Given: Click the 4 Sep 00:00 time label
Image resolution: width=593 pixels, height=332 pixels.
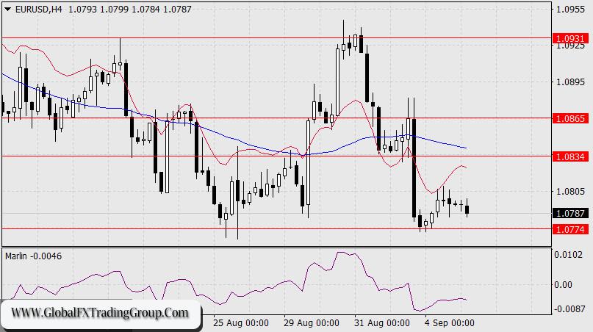Looking at the screenshot, I should pos(449,323).
